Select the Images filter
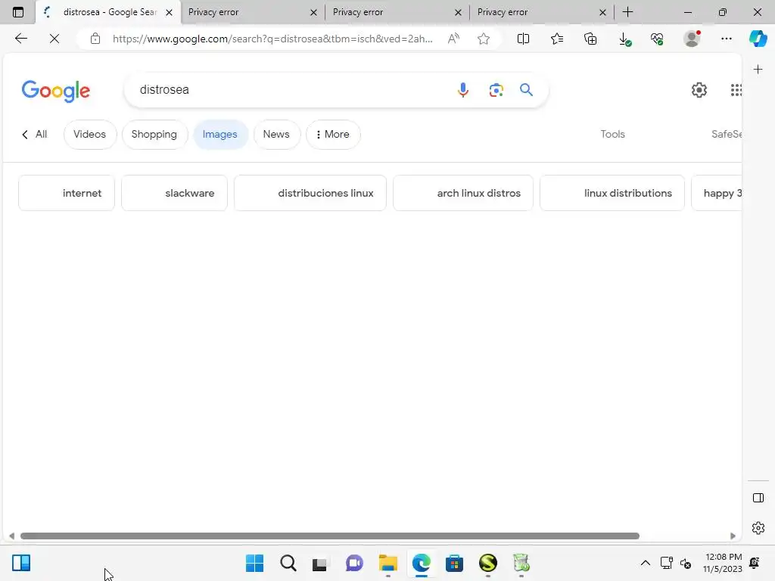Image resolution: width=775 pixels, height=581 pixels. click(x=220, y=135)
